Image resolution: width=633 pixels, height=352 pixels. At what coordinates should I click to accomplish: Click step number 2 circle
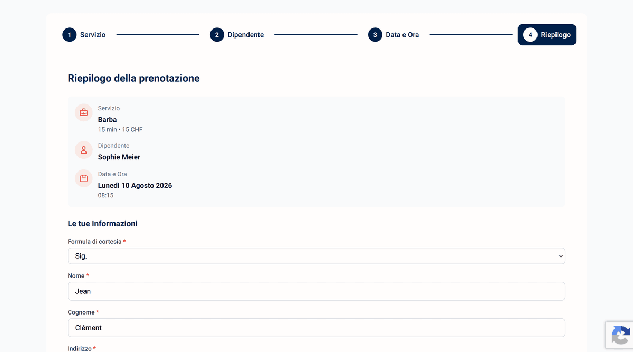point(217,35)
